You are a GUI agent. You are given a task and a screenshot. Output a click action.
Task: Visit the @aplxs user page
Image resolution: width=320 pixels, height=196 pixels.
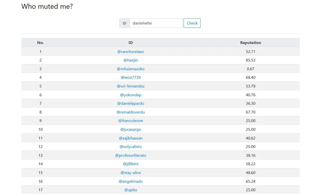click(x=131, y=190)
